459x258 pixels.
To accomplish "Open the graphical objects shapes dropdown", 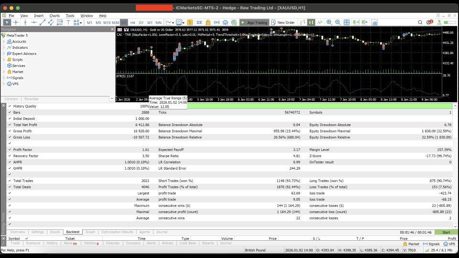I will pyautogui.click(x=77, y=22).
